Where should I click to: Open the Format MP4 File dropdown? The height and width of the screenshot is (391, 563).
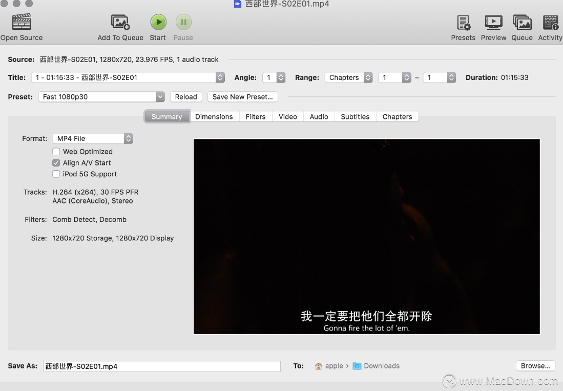(93, 138)
